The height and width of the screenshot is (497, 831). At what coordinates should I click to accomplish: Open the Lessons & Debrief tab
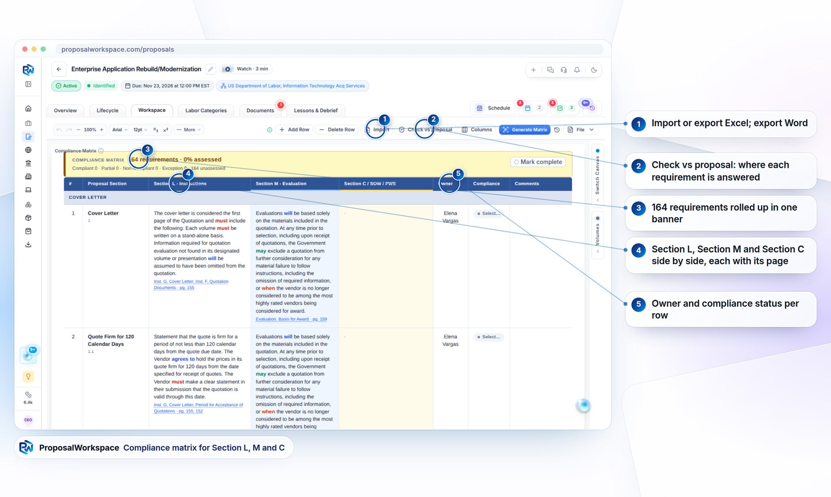316,110
